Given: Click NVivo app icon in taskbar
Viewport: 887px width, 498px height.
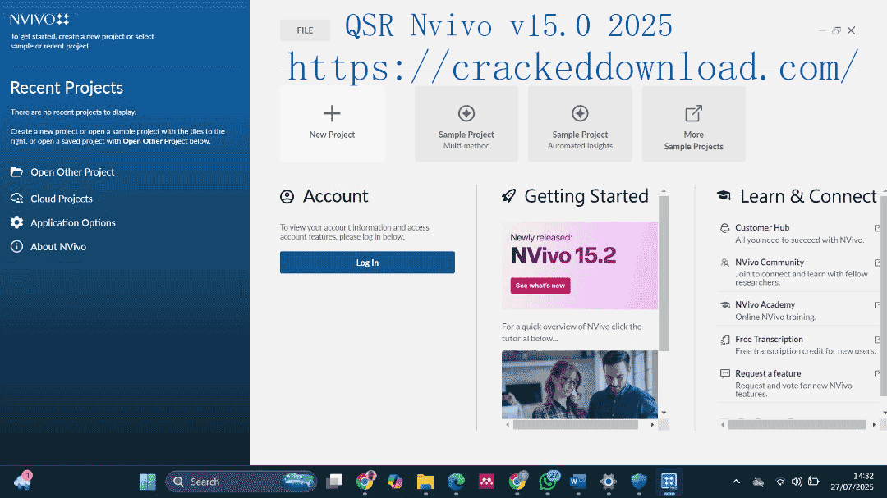Looking at the screenshot, I should (669, 482).
